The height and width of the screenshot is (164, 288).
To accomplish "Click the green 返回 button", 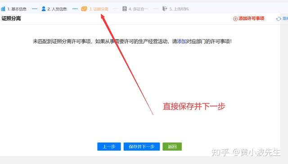I will [172, 146].
